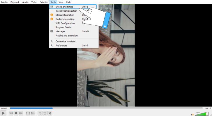Open the Media menu

click(x=4, y=2)
